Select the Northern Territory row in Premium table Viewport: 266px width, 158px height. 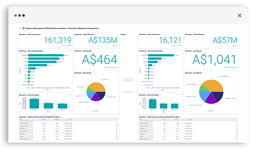166,126
